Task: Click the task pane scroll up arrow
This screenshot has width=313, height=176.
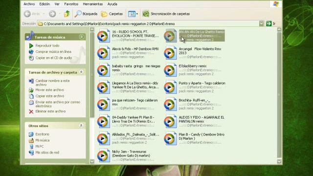Action: [92, 29]
